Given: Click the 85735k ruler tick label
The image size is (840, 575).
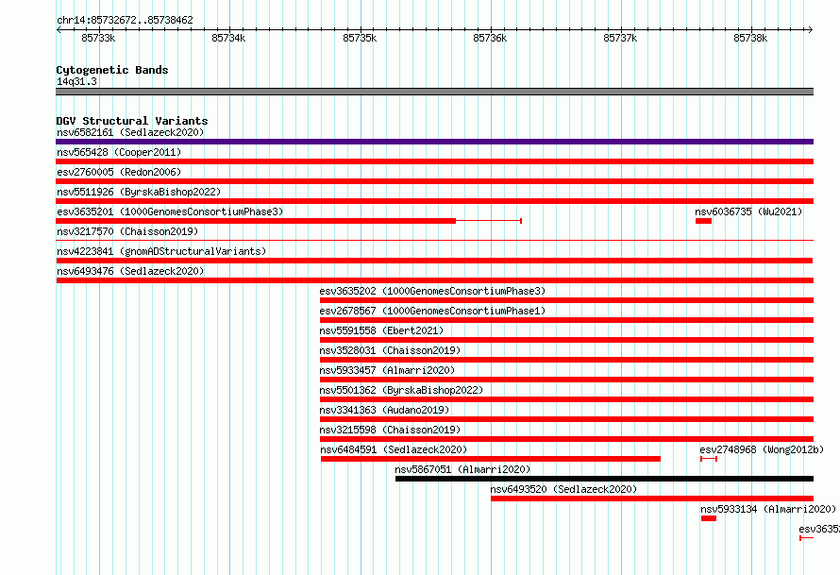Looking at the screenshot, I should click(x=360, y=38).
